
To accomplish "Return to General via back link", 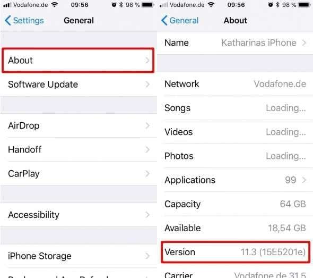I will point(180,20).
